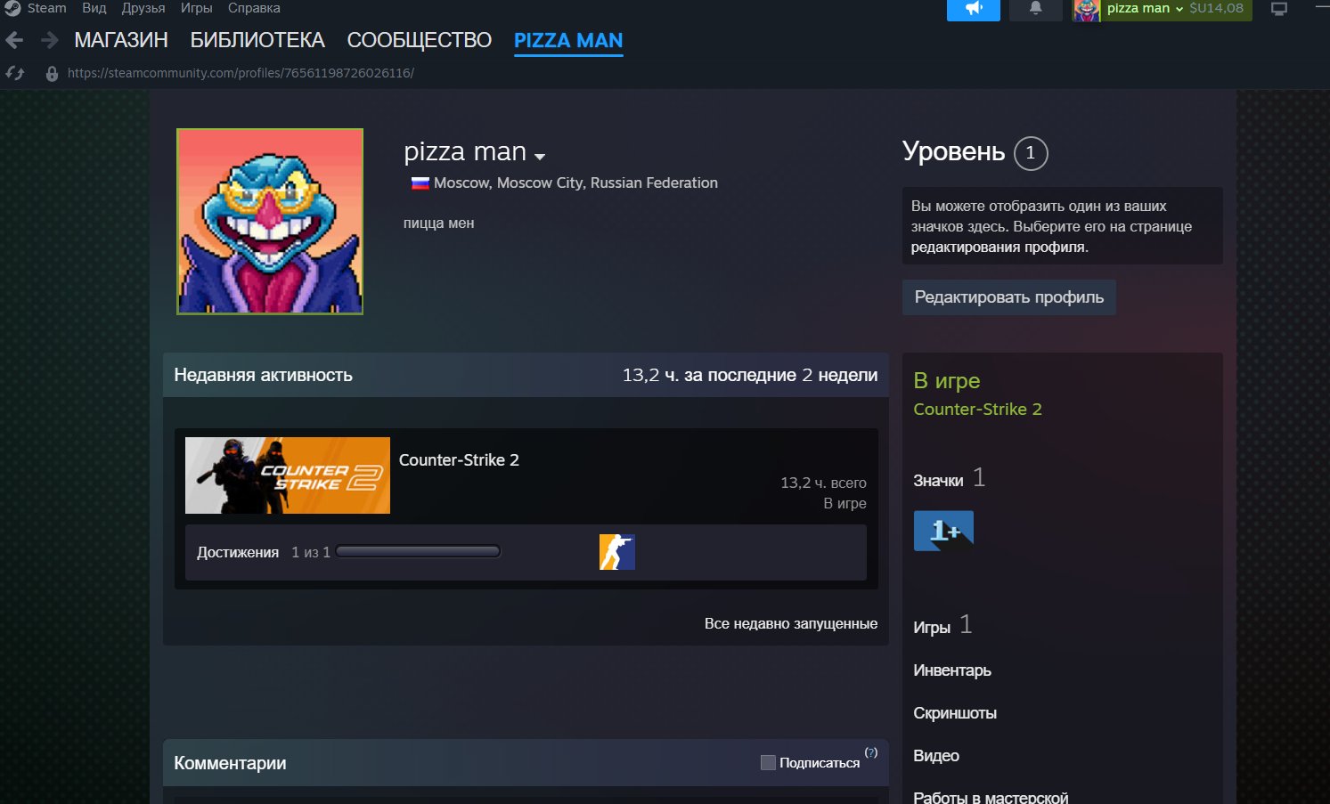Click 13,2 ч. за последние 2 недели text

pos(750,375)
